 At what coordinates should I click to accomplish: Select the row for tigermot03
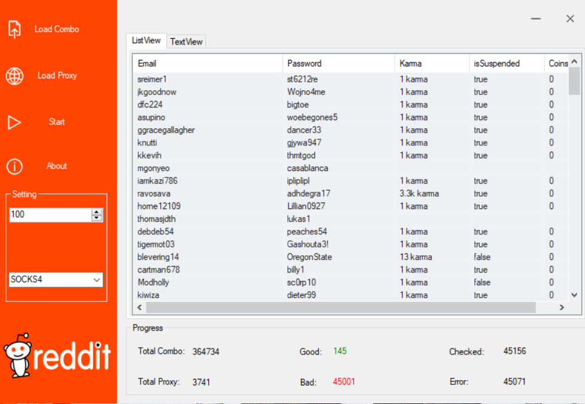[x=351, y=244]
